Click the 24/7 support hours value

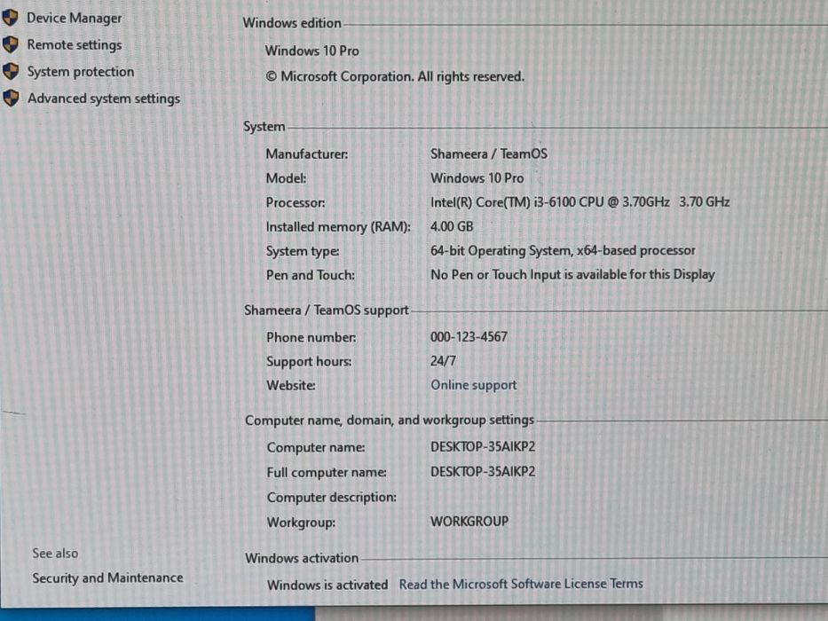point(443,361)
